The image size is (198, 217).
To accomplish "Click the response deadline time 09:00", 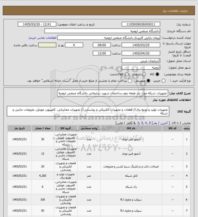I will (102, 45).
